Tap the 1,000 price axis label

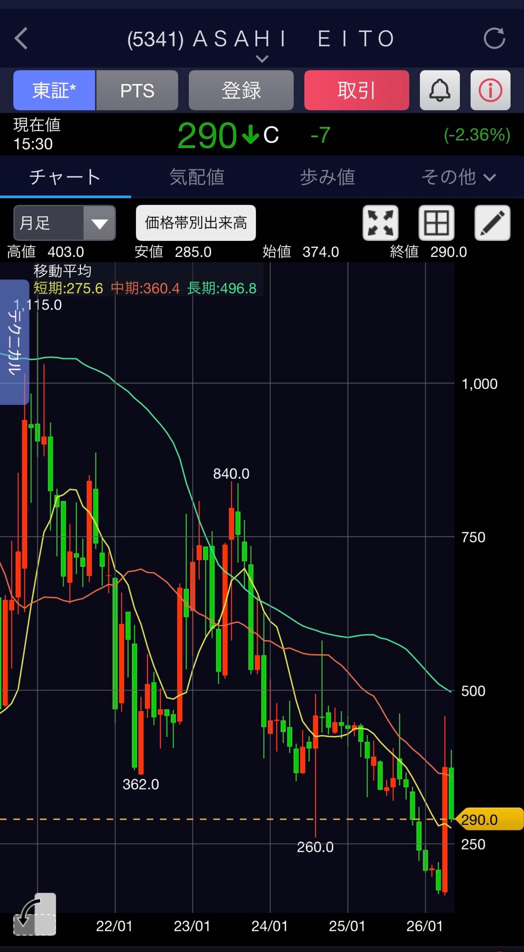480,384
